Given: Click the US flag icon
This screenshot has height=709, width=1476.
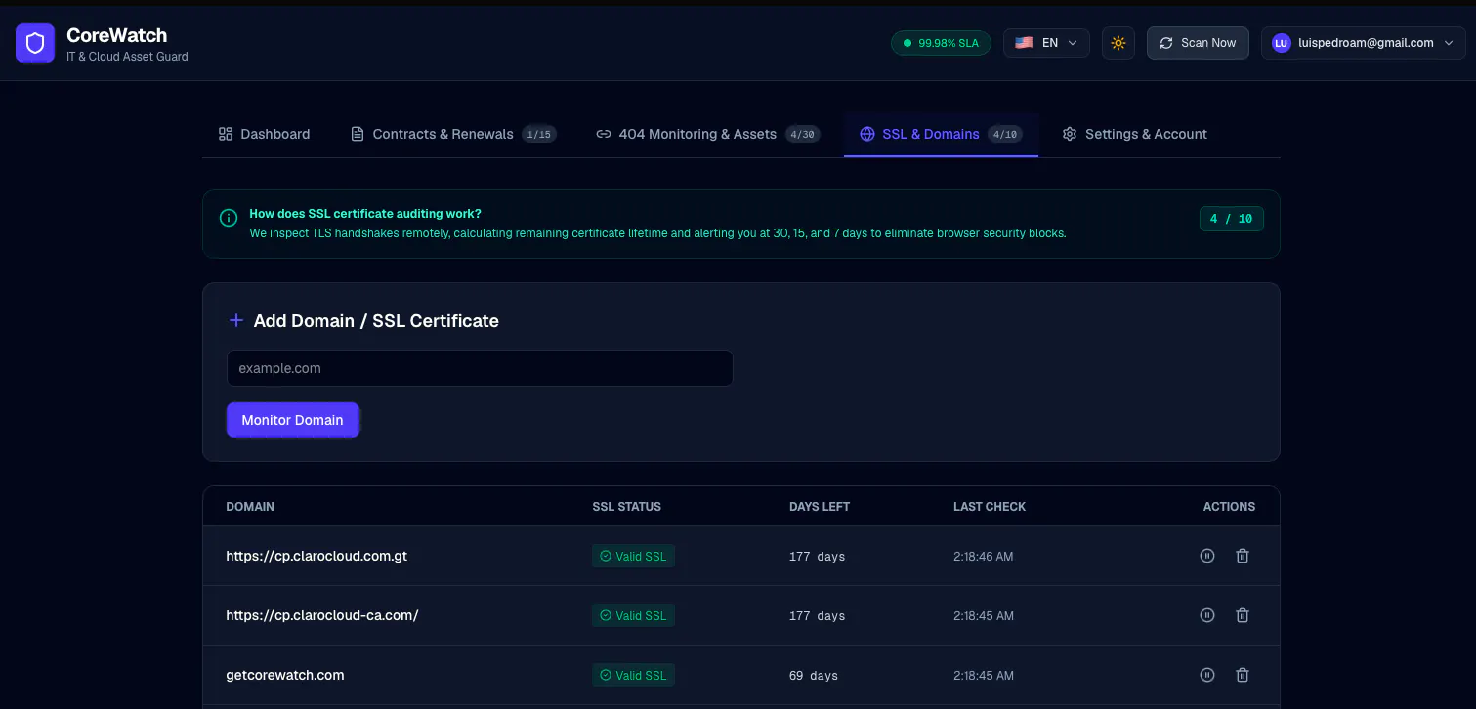Looking at the screenshot, I should click(1024, 43).
